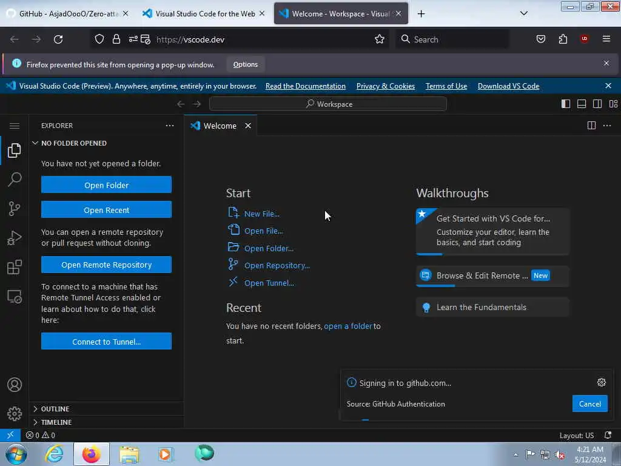Toggle the primary side bar
Image resolution: width=621 pixels, height=466 pixels.
coord(566,104)
